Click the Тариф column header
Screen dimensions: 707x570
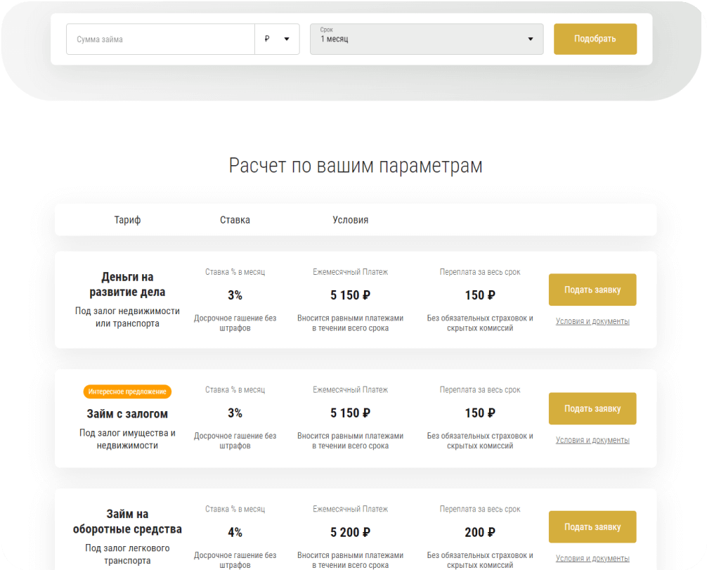[127, 220]
